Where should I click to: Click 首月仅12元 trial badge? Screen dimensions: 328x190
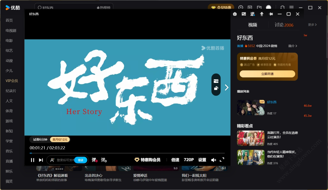[x=60, y=139]
